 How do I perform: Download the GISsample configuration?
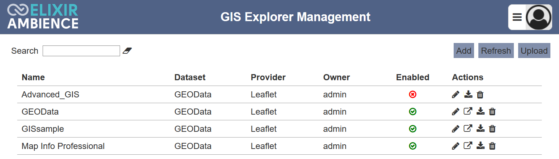[x=481, y=129]
